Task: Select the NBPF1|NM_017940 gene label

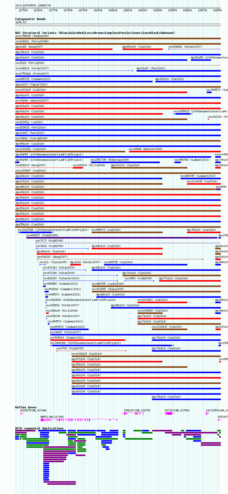Action: (52, 417)
